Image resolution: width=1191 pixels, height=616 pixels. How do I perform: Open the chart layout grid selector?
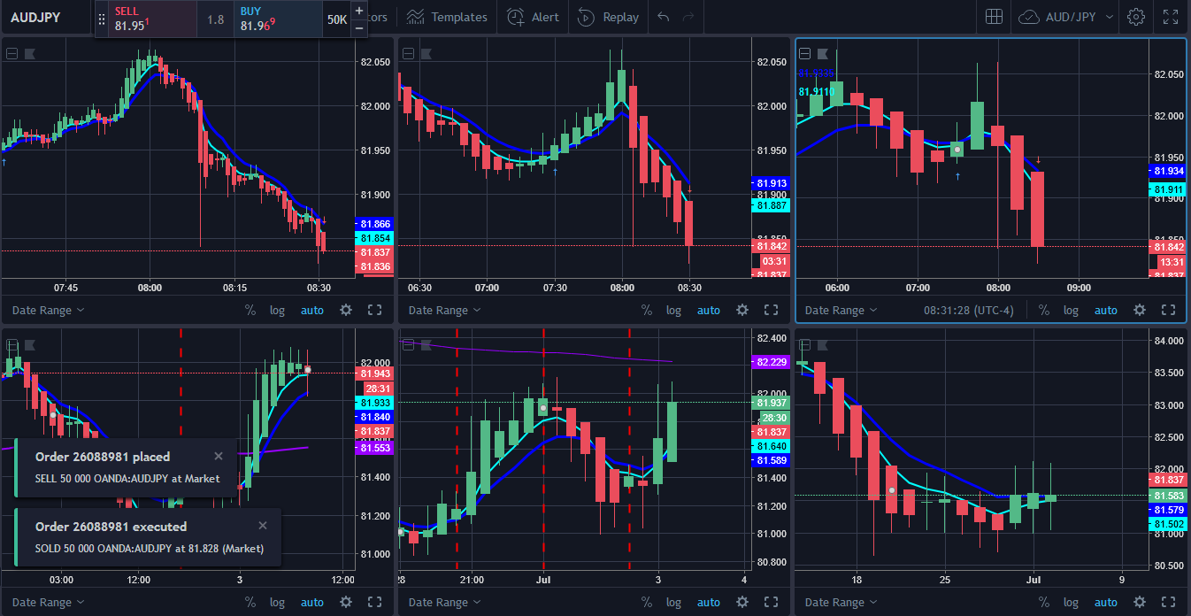click(x=994, y=17)
